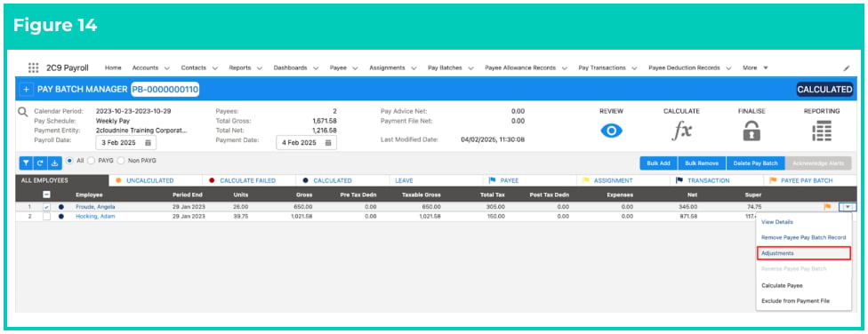The height and width of the screenshot is (334, 868).
Task: Switch to the Payee Pay Batch flag tab
Action: [810, 181]
